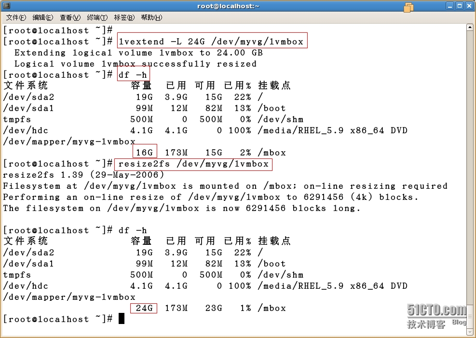Screen dimensions: 476x338
Task: Click the second 'df -h' command
Action: click(x=133, y=230)
